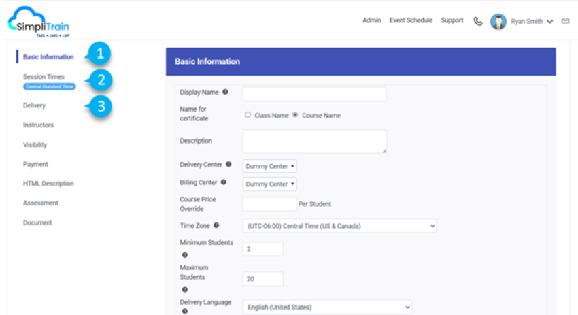Select Course Name radio option

tap(295, 115)
